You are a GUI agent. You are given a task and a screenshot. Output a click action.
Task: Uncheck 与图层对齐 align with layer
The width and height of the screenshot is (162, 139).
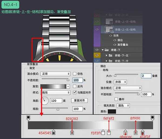(x=75, y=92)
